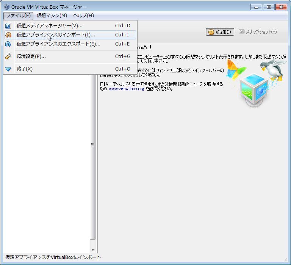Click the VirtualBox welcome cube illustration
This screenshot has height=265, width=291.
point(254,90)
